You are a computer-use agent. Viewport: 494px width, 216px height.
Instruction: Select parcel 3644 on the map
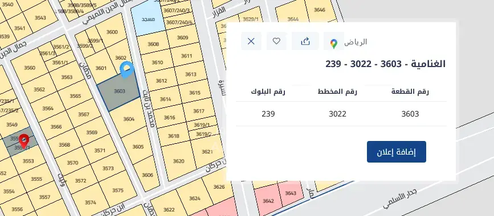(x=293, y=19)
